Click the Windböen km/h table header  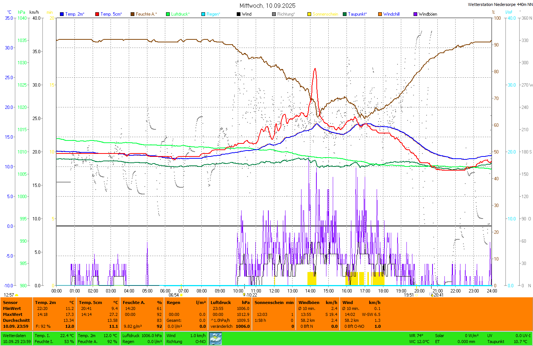click(317, 303)
